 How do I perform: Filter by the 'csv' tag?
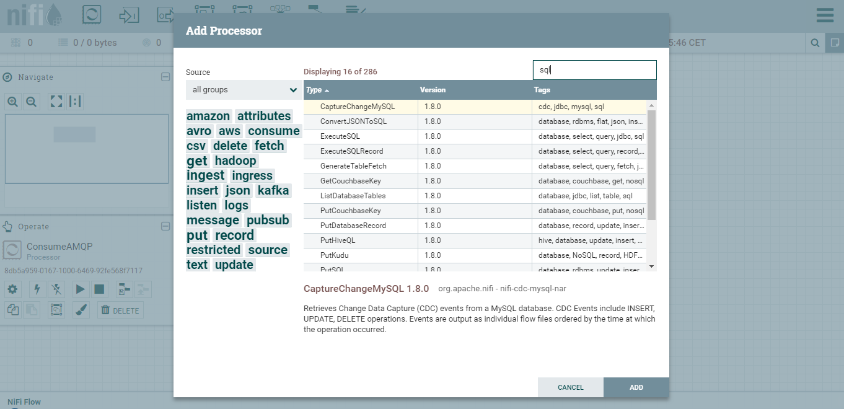[x=196, y=146]
